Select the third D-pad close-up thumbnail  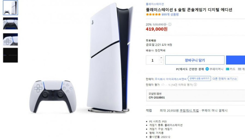tap(11, 39)
